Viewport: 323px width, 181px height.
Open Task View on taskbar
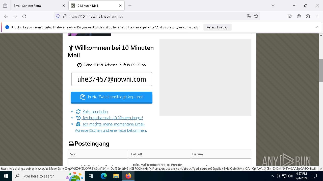[91, 176]
